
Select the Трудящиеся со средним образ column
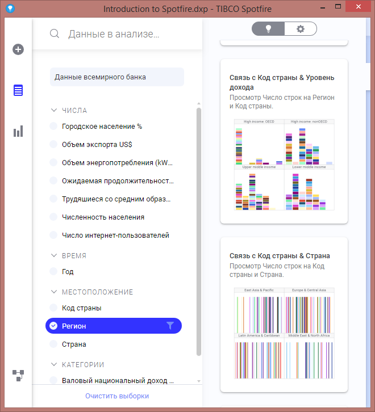pyautogui.click(x=114, y=199)
